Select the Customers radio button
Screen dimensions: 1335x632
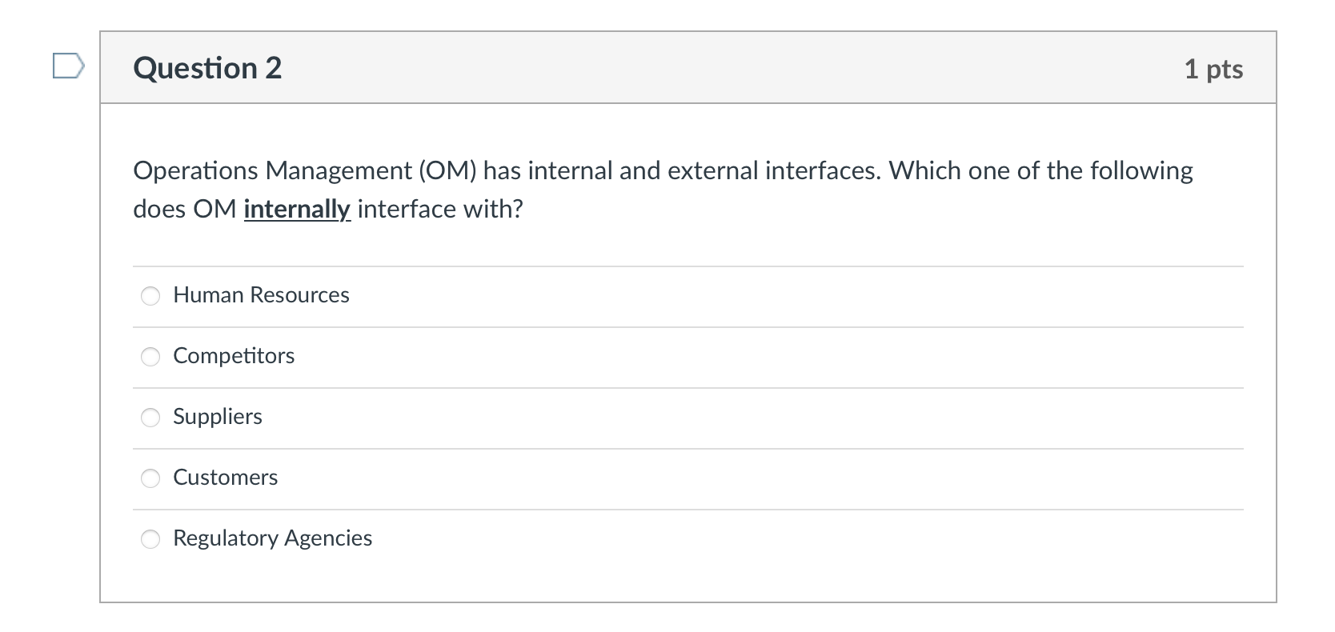pyautogui.click(x=150, y=478)
